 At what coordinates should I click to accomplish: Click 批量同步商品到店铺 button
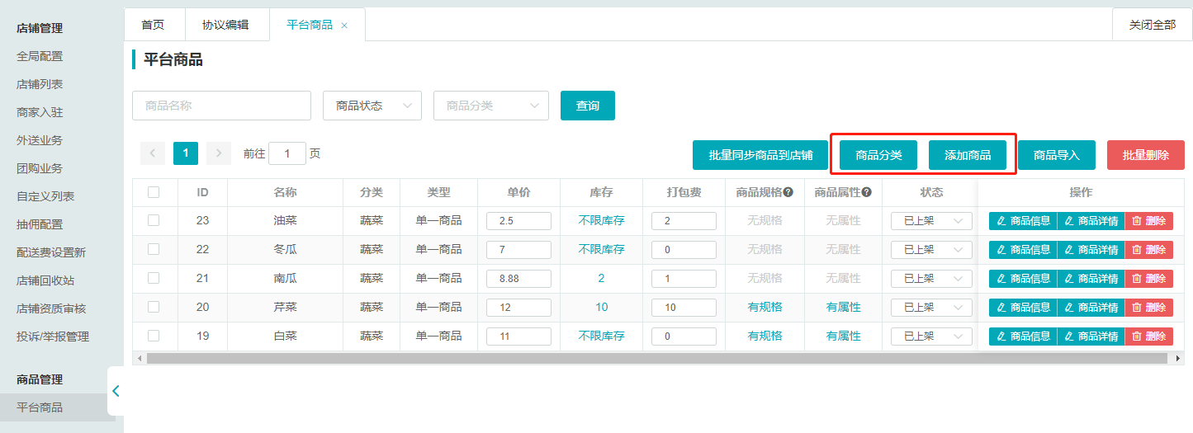(x=760, y=155)
